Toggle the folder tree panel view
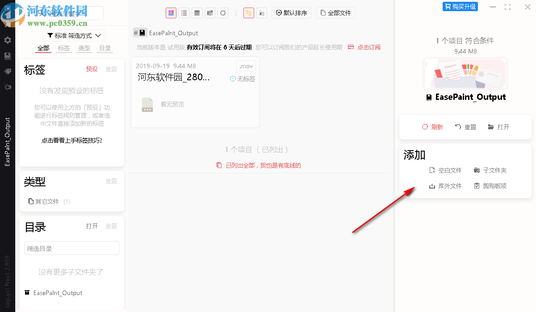The image size is (536, 312). 248,13
